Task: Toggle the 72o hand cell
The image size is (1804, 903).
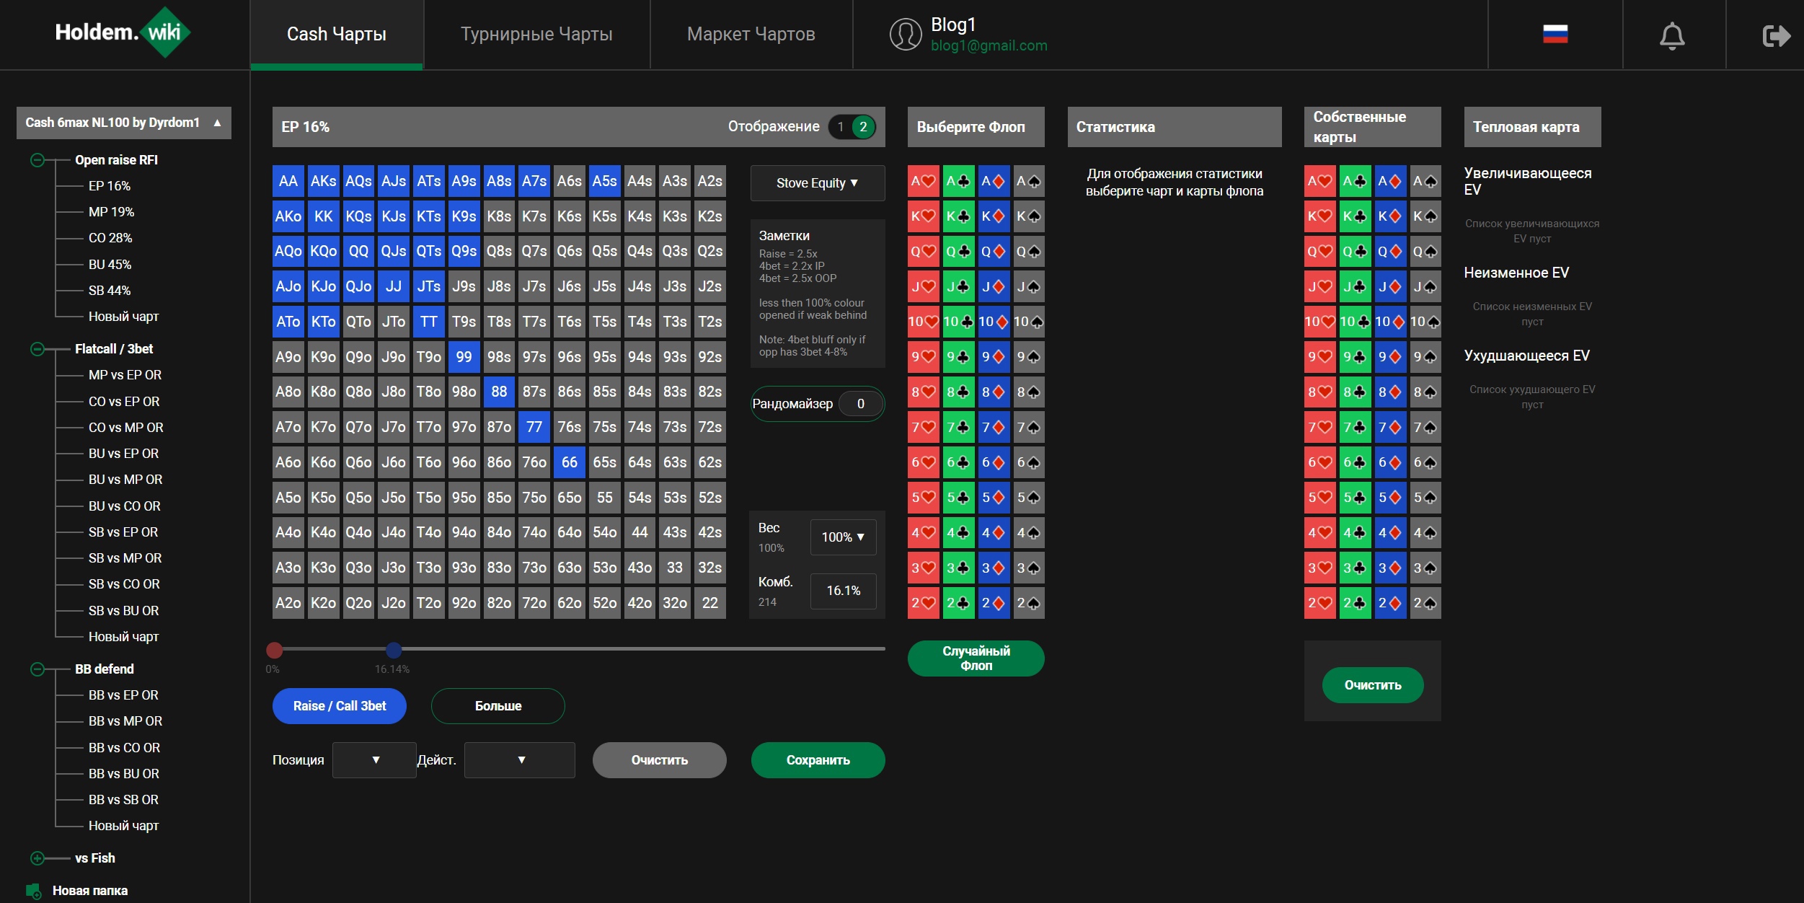Action: tap(534, 603)
